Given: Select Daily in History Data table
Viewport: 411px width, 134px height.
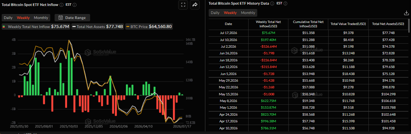Looking at the screenshot, I should pyautogui.click(x=215, y=13).
